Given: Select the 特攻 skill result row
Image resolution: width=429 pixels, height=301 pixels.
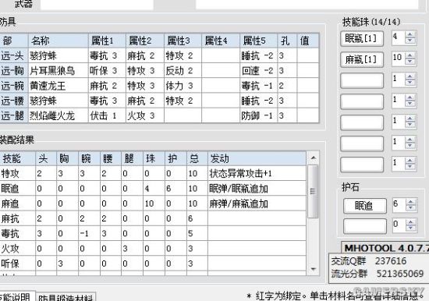Looking at the screenshot, I should [x=153, y=173].
